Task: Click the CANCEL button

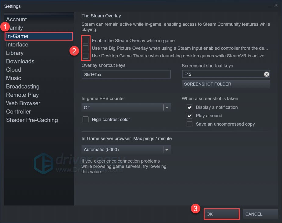Action: 260,214
